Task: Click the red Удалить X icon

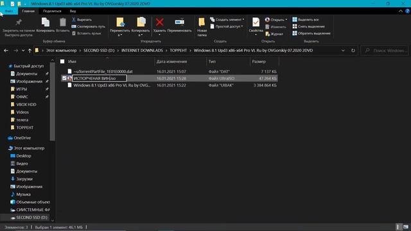Action: click(x=159, y=22)
